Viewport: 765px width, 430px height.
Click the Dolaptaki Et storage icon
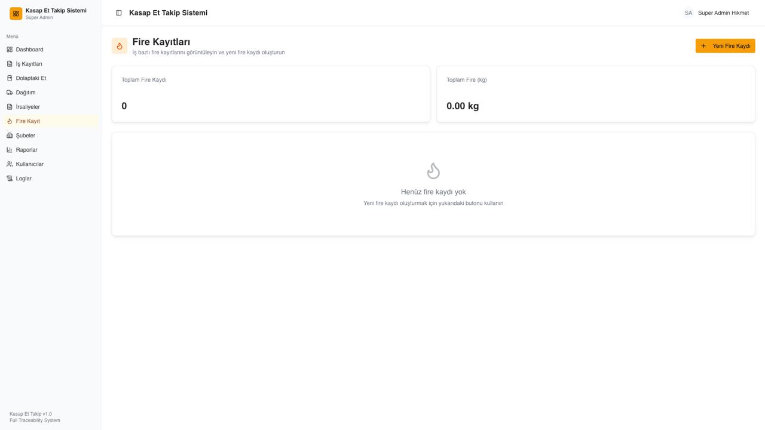10,78
